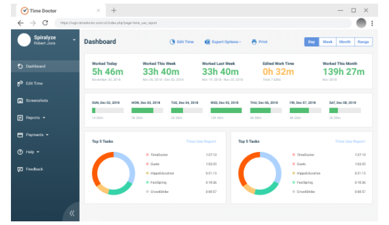Click the browser reload icon

[45, 23]
